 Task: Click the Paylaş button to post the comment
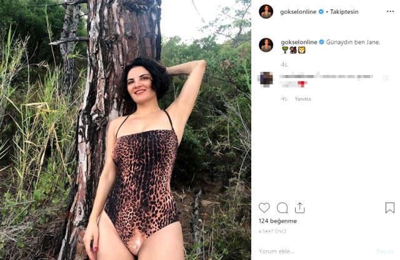385,251
